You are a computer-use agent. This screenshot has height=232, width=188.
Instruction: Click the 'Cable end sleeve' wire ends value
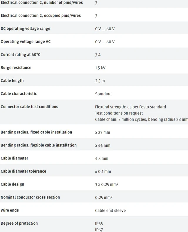(110, 211)
